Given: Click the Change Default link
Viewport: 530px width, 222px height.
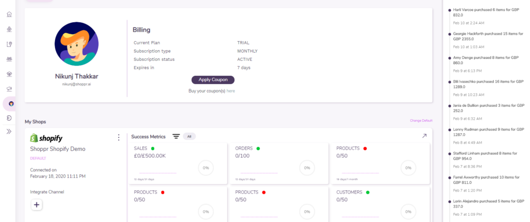Looking at the screenshot, I should (x=421, y=121).
